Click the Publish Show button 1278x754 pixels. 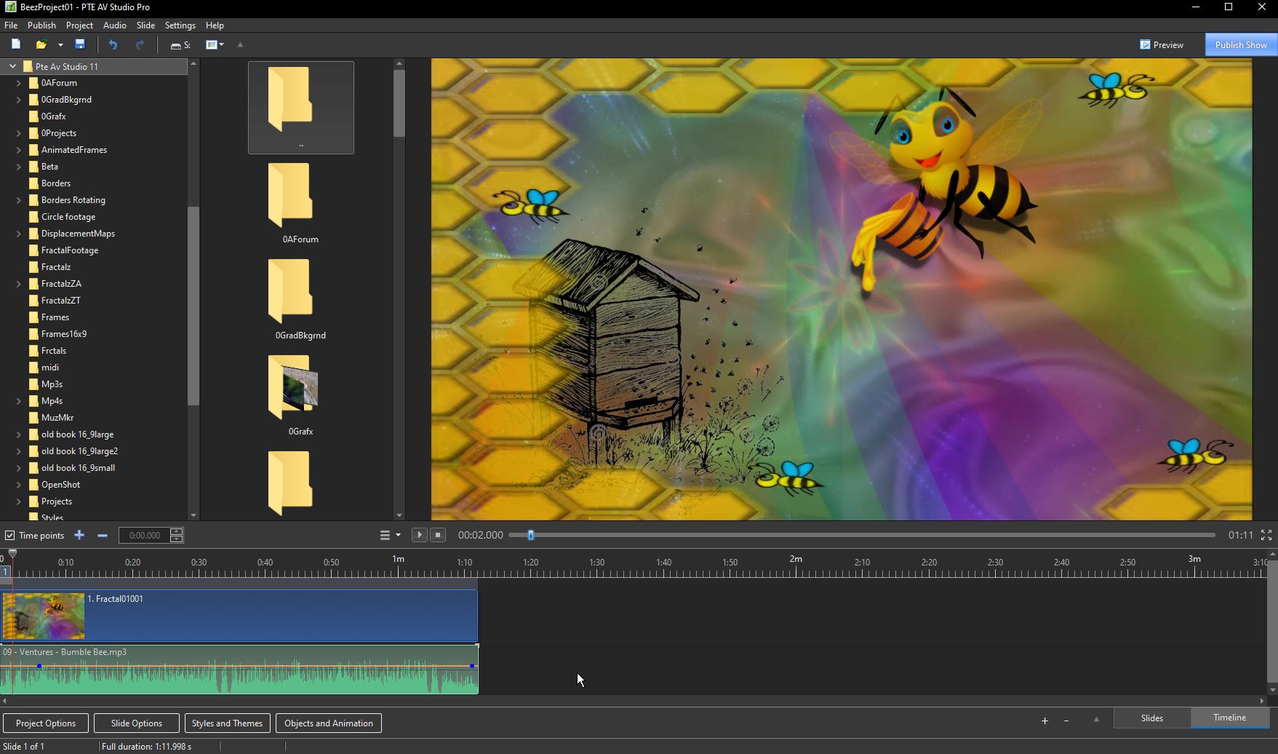[x=1240, y=45]
